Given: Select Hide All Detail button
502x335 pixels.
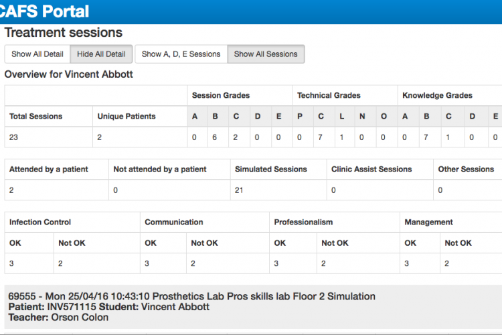Looking at the screenshot, I should [x=101, y=54].
